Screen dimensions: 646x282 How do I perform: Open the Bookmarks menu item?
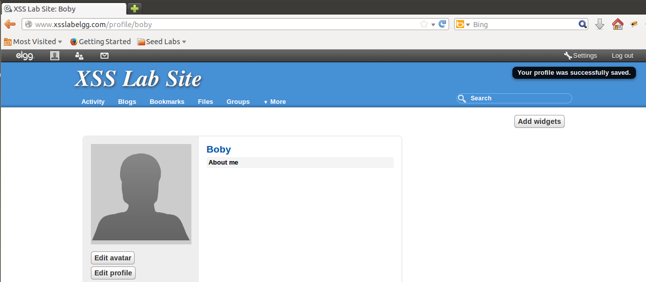click(x=167, y=101)
